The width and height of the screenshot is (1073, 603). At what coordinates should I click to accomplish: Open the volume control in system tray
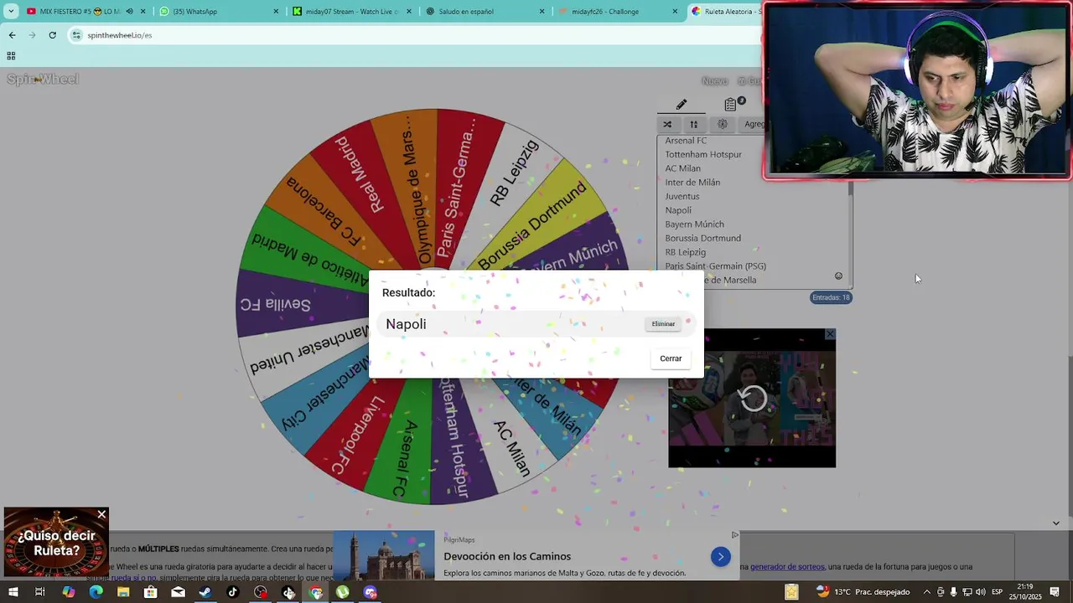pos(982,592)
